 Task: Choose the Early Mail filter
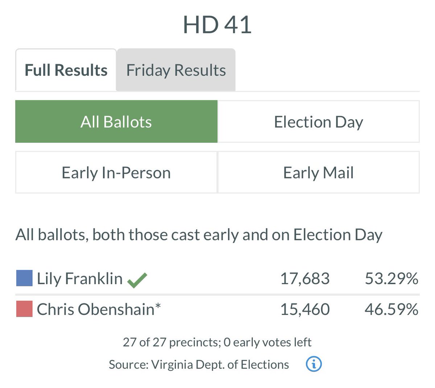(318, 172)
